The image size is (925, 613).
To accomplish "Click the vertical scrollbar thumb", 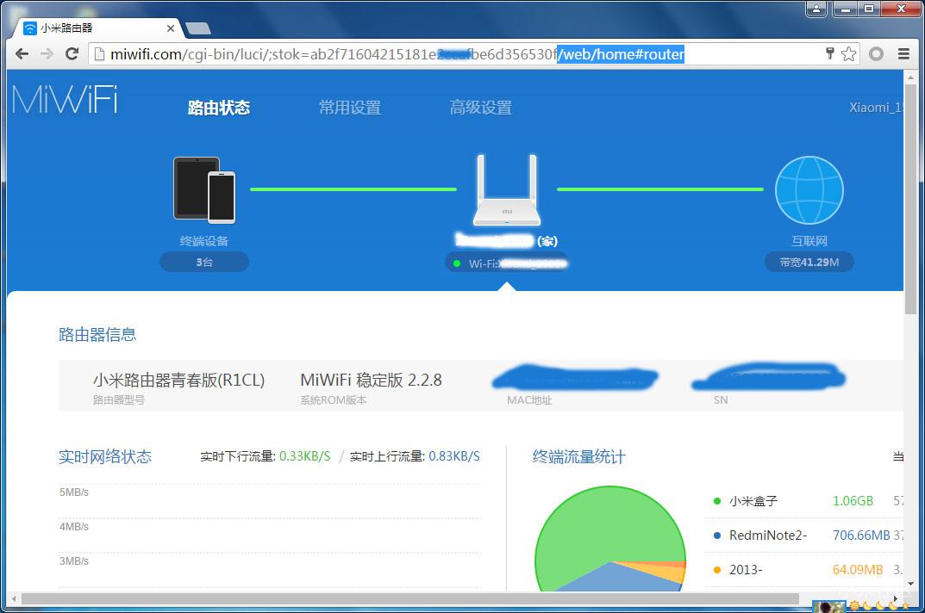I will 910,199.
